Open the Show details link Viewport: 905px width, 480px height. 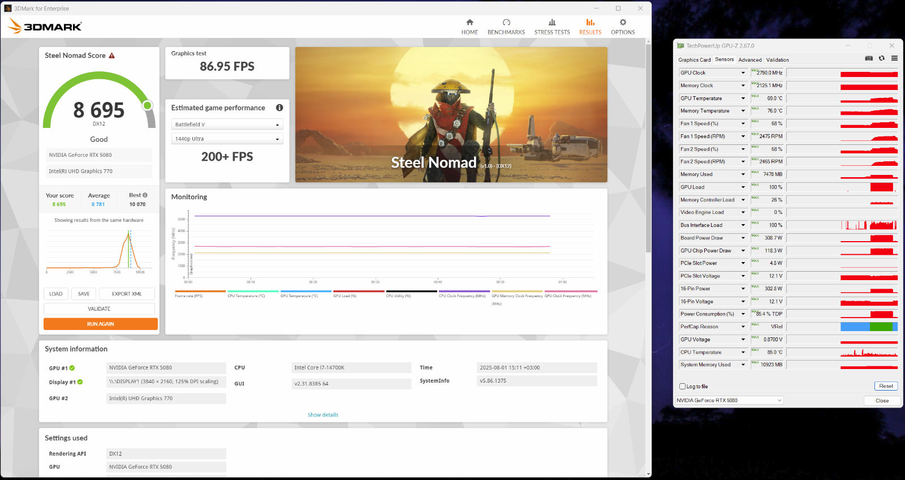pyautogui.click(x=323, y=415)
